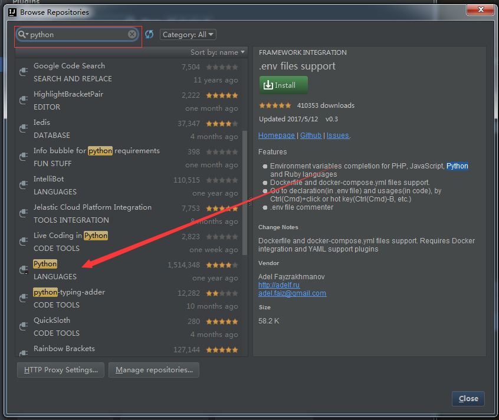Close the Browse Repositories dialog via Close
Viewport: 499px width, 420px height.
(468, 398)
